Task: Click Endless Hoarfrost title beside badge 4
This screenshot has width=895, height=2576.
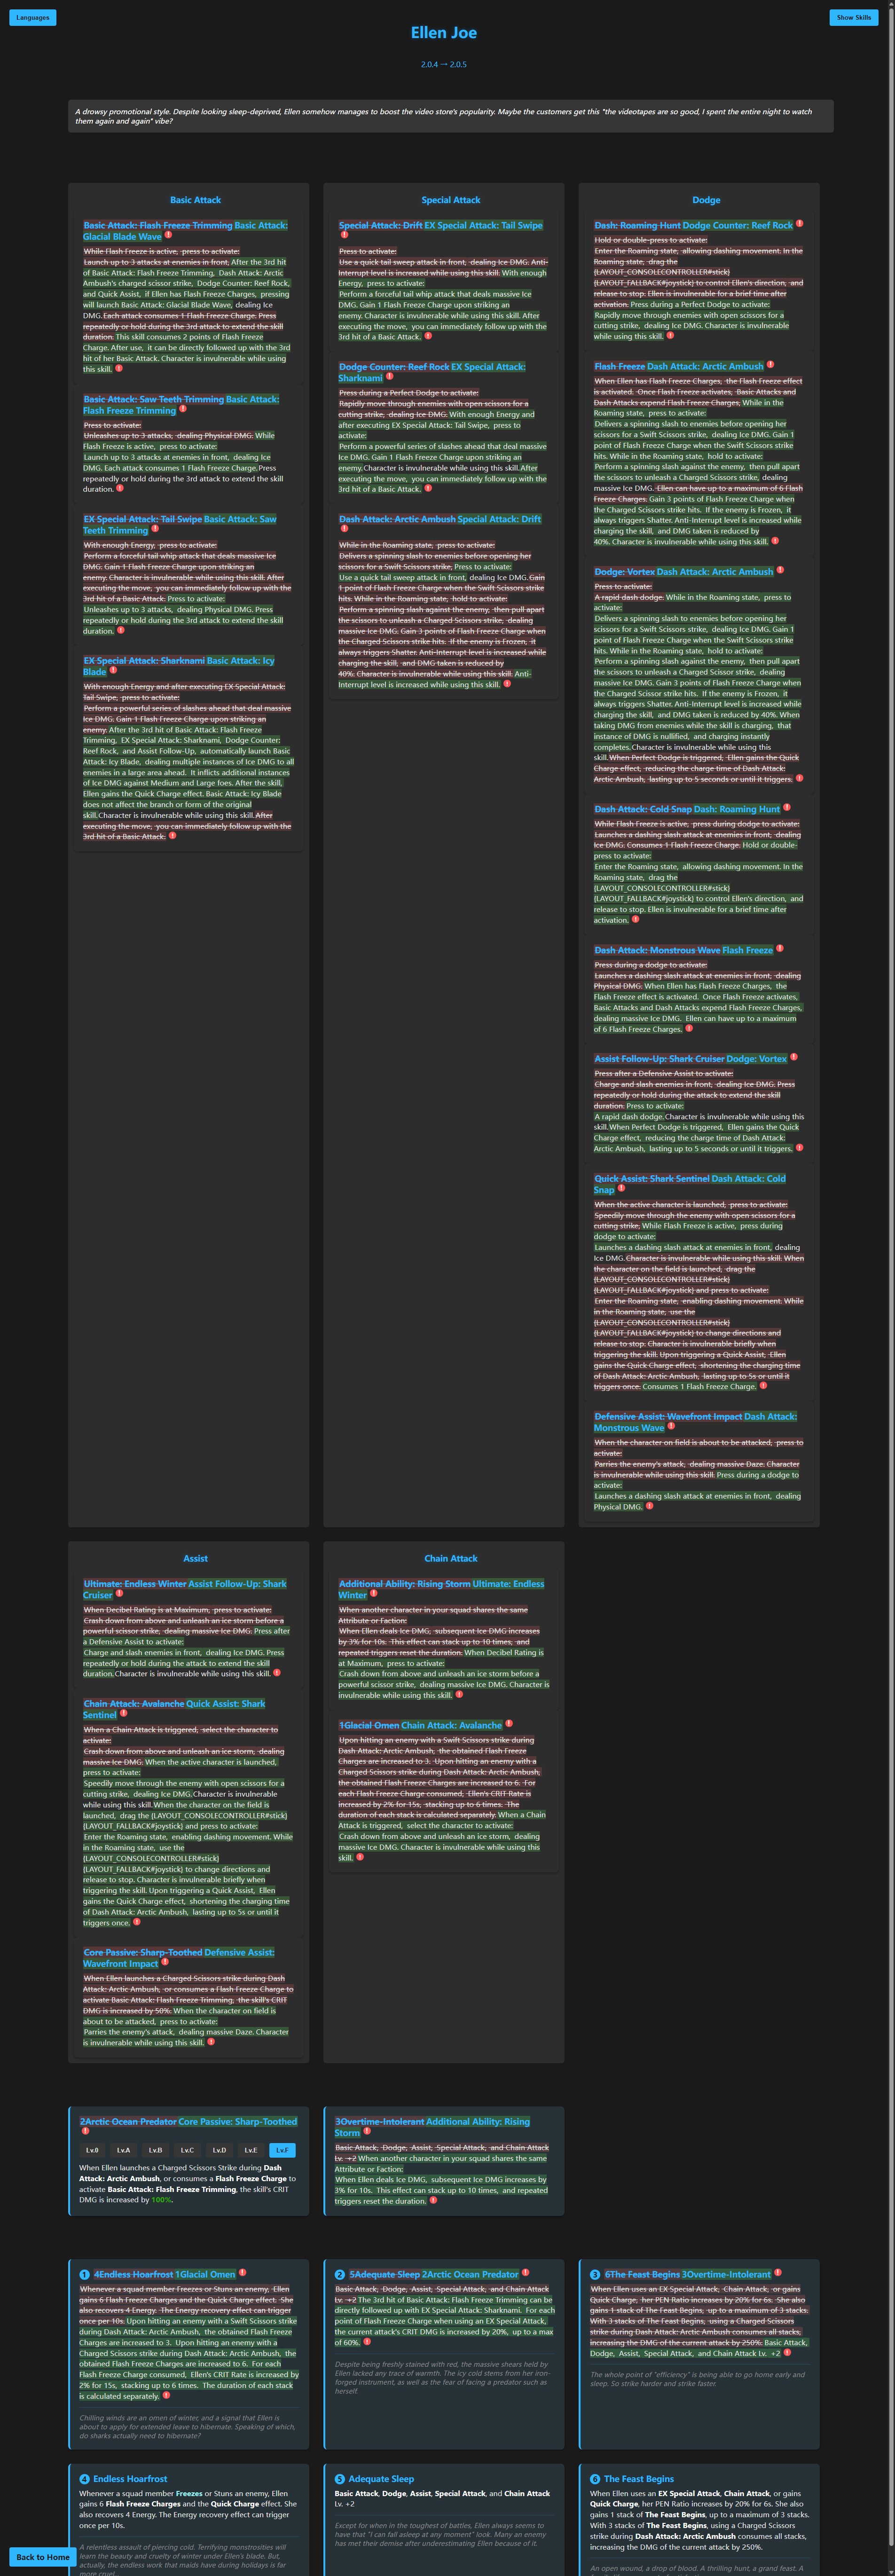Action: pyautogui.click(x=130, y=2479)
